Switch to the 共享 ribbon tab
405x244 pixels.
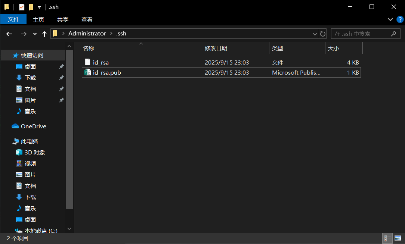point(63,20)
